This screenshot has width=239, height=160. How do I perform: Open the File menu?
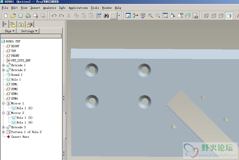point(5,8)
